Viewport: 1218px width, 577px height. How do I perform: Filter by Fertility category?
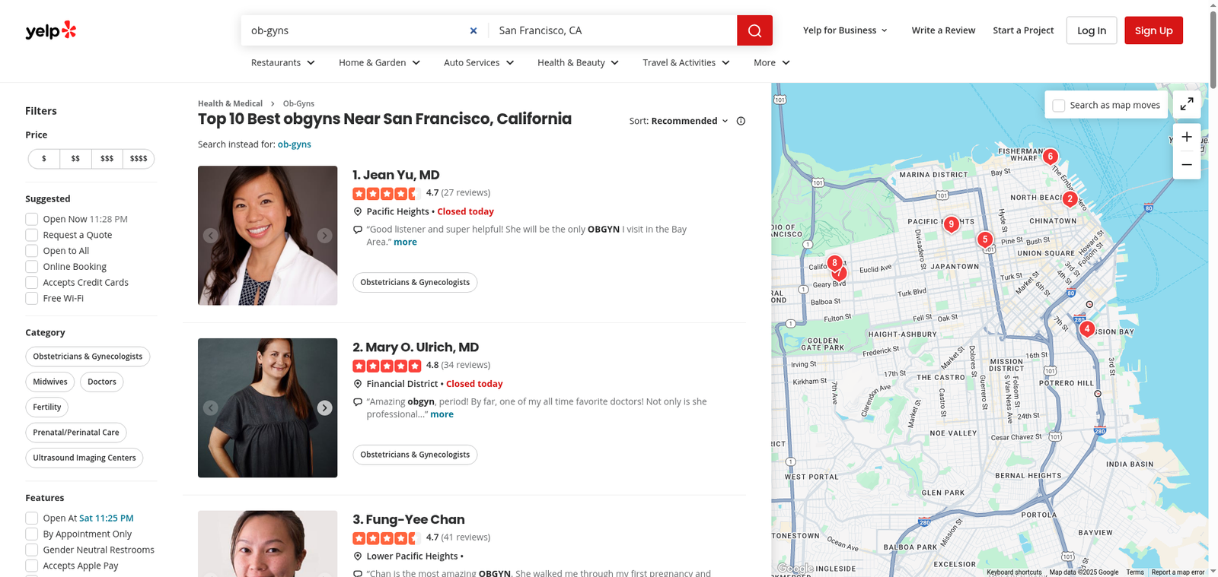[x=47, y=407]
